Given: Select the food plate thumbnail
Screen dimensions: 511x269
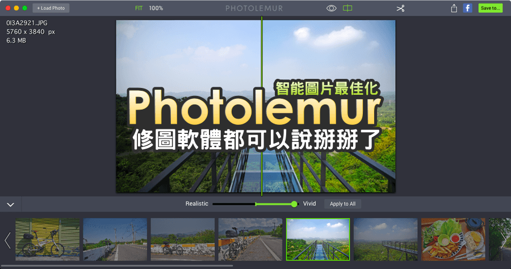Looking at the screenshot, I should click(453, 239).
